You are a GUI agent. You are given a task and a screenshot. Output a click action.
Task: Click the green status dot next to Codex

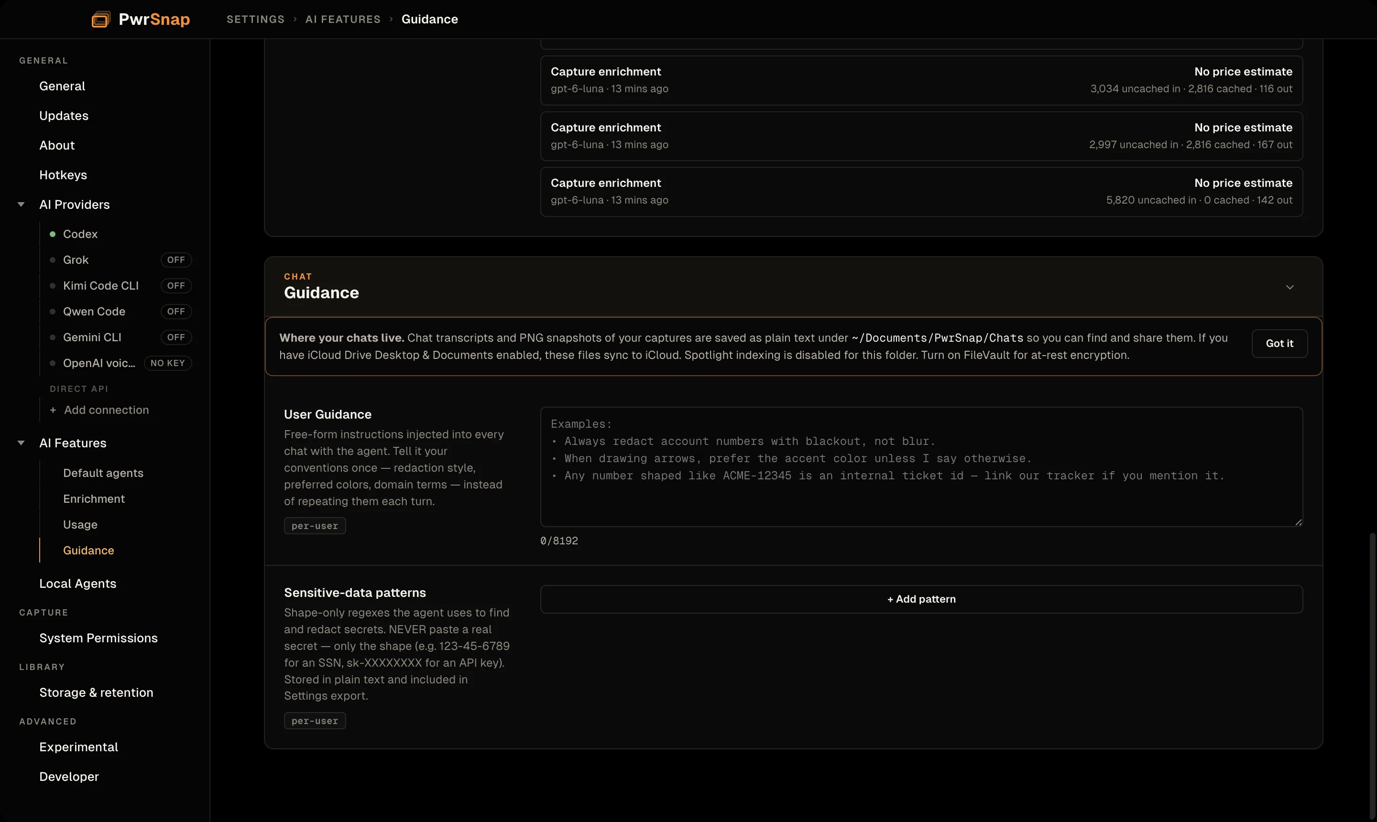(53, 234)
